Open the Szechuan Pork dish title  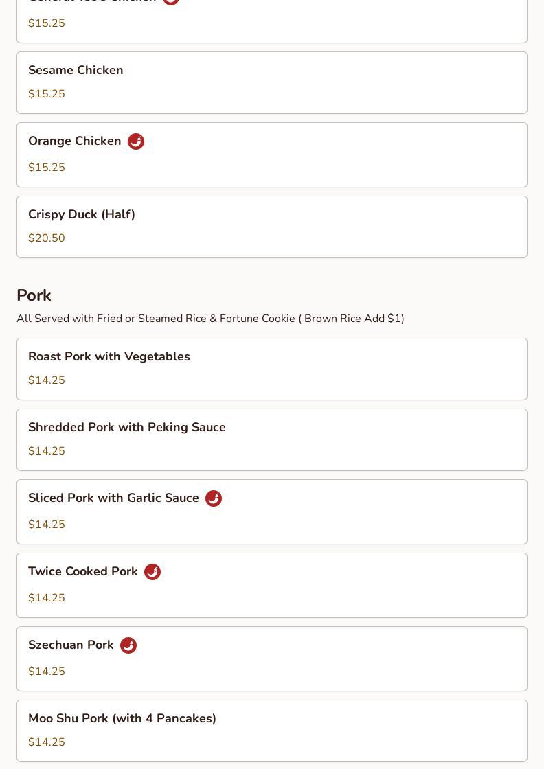71,645
